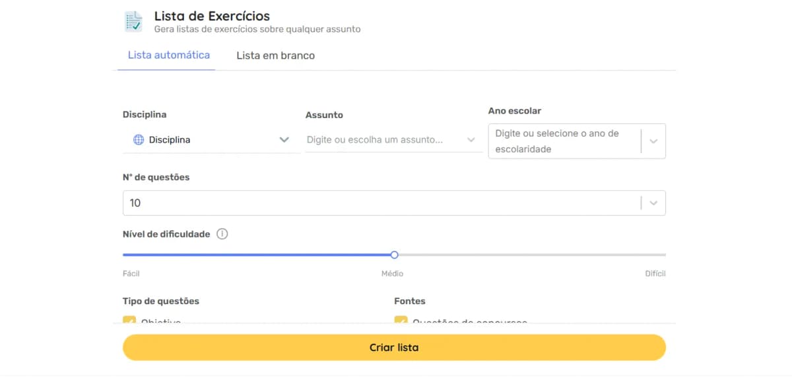Expand the Ano escolar dropdown arrow
This screenshot has width=792, height=388.
[x=653, y=141]
